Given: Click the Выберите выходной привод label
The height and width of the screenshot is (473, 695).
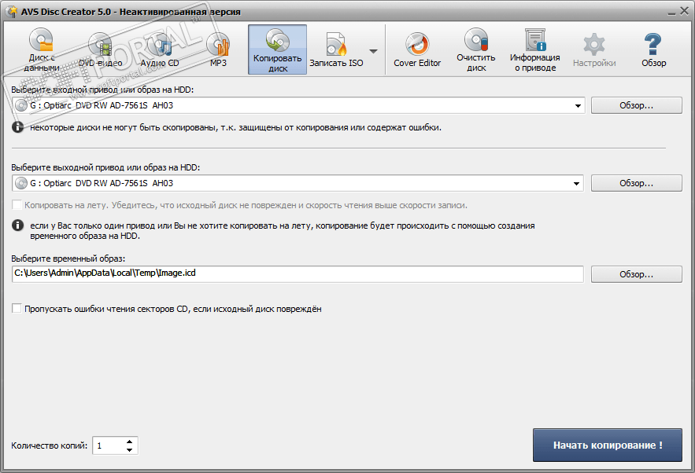Looking at the screenshot, I should (x=105, y=167).
